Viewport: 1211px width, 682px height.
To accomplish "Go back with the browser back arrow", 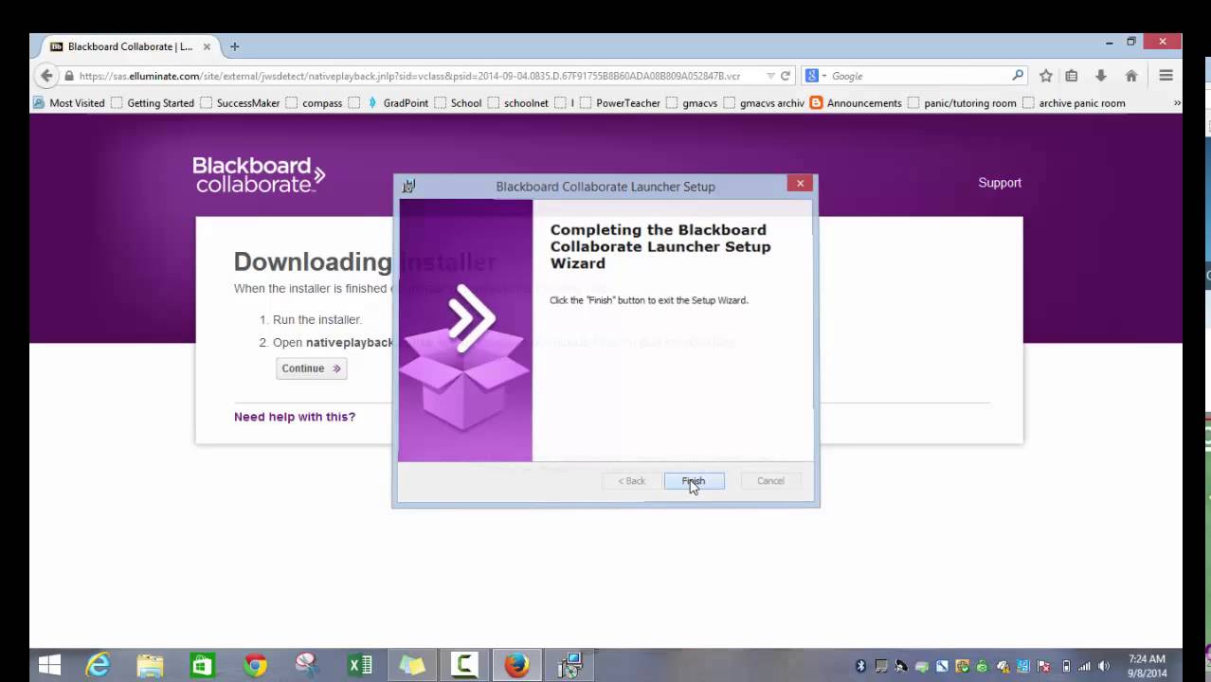I will coord(46,76).
